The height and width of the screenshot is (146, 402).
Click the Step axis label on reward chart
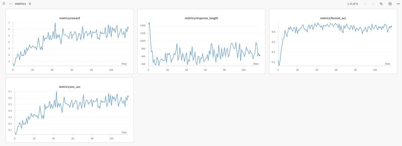(x=124, y=64)
